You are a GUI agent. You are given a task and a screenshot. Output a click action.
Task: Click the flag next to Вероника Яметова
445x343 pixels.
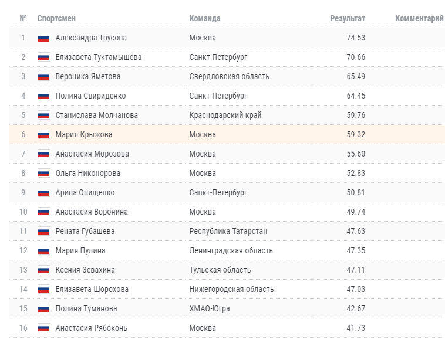(44, 77)
